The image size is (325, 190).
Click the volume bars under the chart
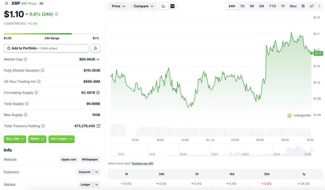tap(211, 130)
